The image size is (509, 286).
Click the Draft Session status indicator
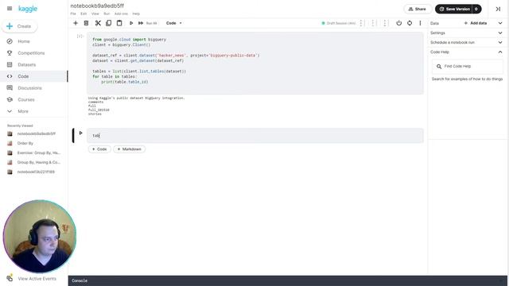point(339,23)
